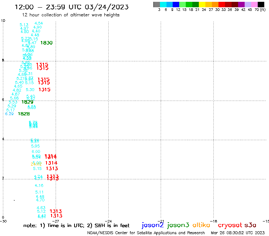Screen dimensions: 269x236
Task: Click the longitude axis label '-24'
Action: (108, 221)
